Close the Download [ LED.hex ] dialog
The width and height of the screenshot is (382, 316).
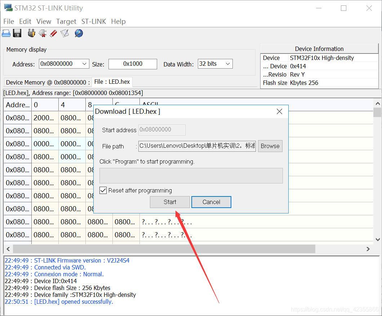(279, 112)
